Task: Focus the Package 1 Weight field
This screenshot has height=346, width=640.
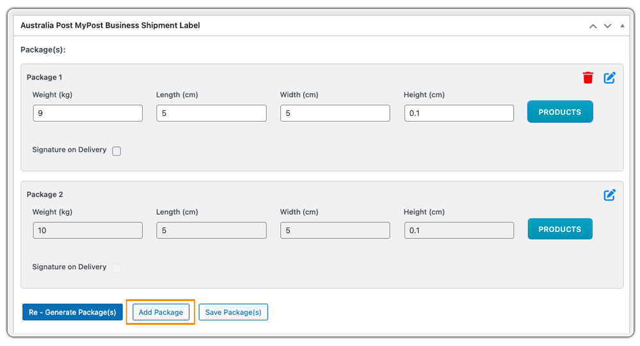Action: 88,113
